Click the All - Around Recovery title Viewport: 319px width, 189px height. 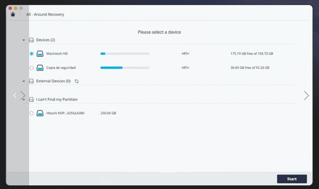(45, 15)
